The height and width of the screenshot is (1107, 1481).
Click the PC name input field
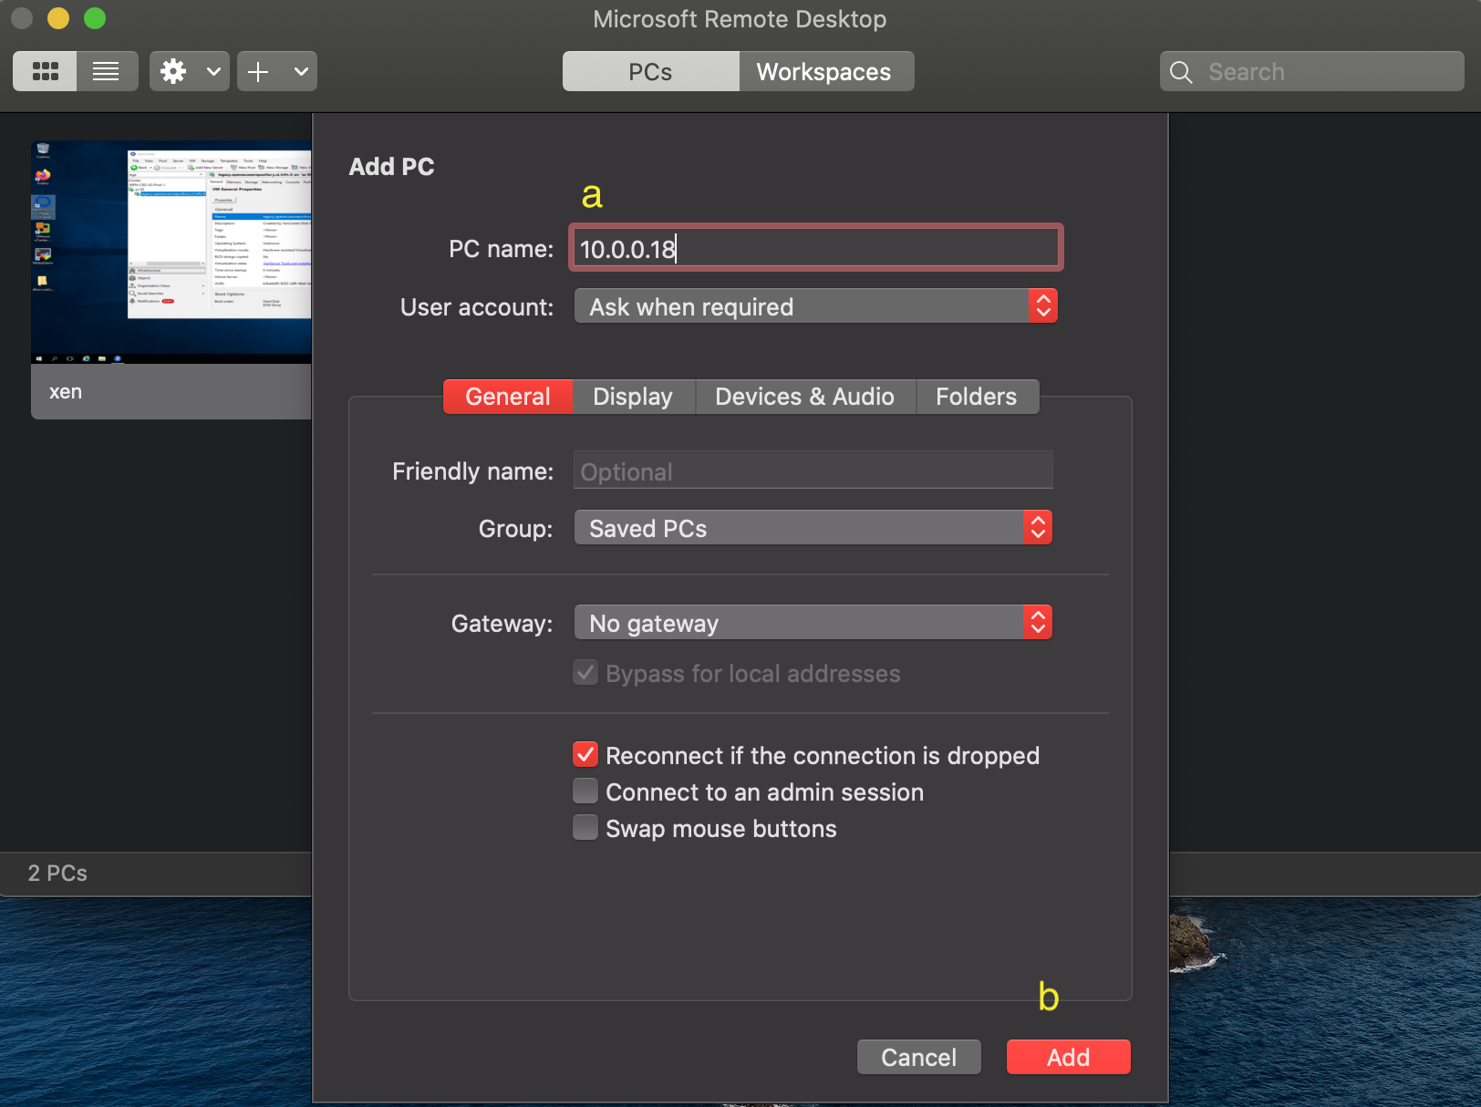pos(816,248)
